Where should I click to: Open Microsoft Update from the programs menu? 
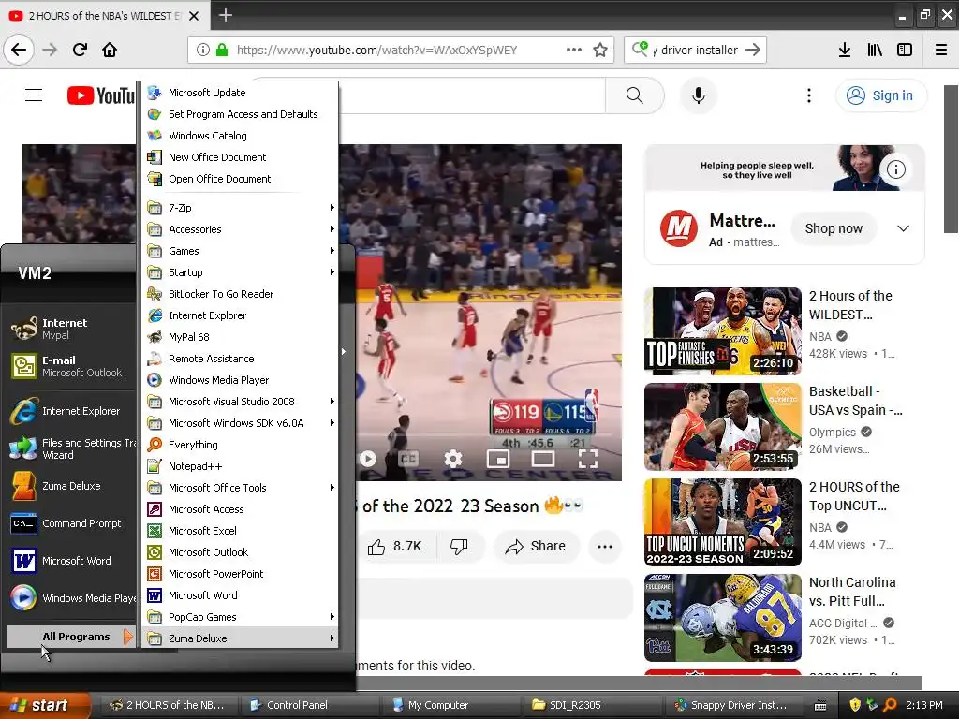[240, 93]
